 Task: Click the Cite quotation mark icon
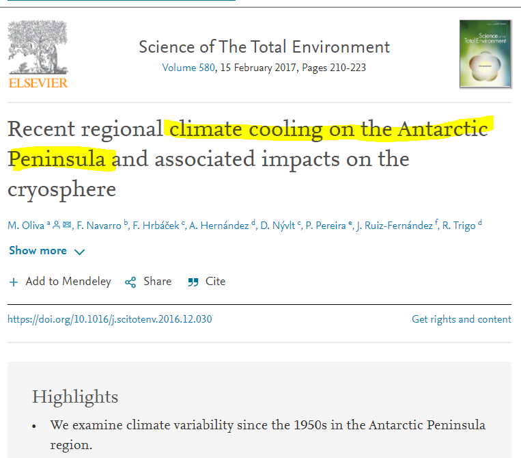coord(193,282)
